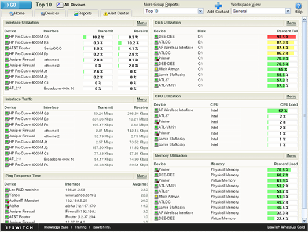Click the Help question mark icon
The width and height of the screenshot is (308, 232).
click(x=298, y=6)
